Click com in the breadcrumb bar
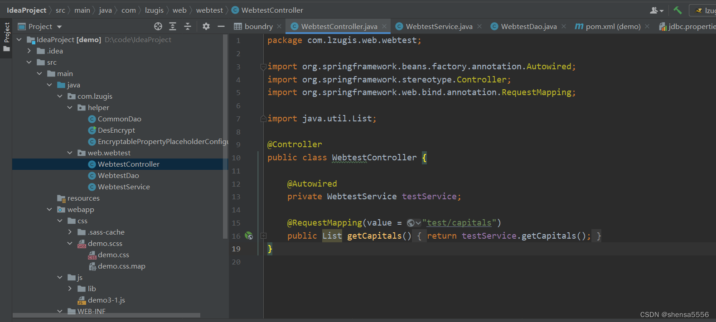The width and height of the screenshot is (716, 322). click(129, 10)
